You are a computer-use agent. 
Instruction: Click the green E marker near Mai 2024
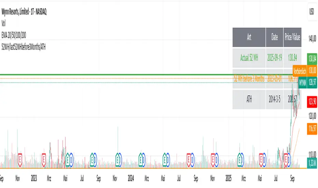click(165, 160)
